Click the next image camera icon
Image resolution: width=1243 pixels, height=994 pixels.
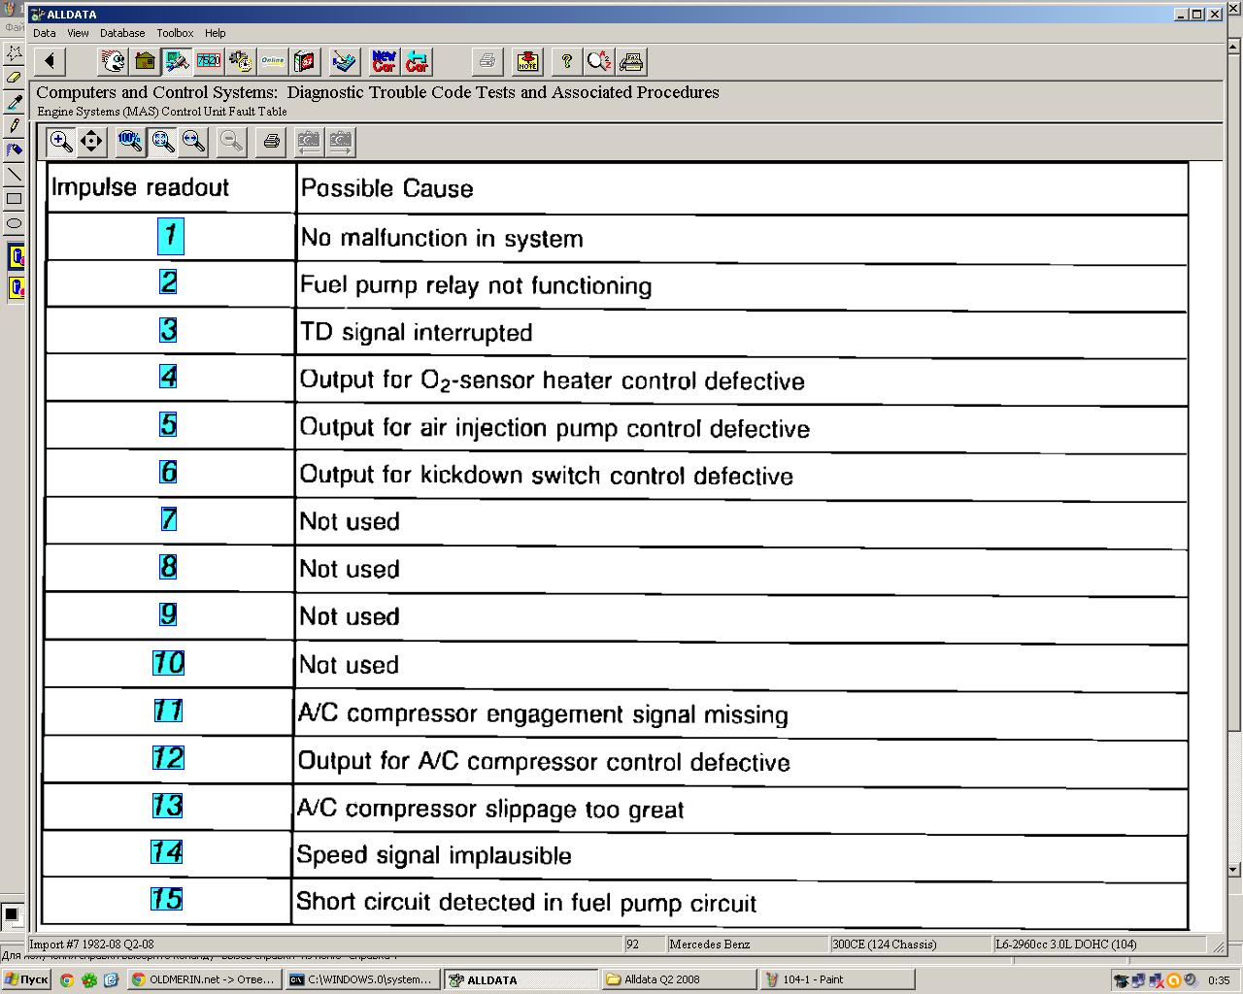pyautogui.click(x=341, y=142)
